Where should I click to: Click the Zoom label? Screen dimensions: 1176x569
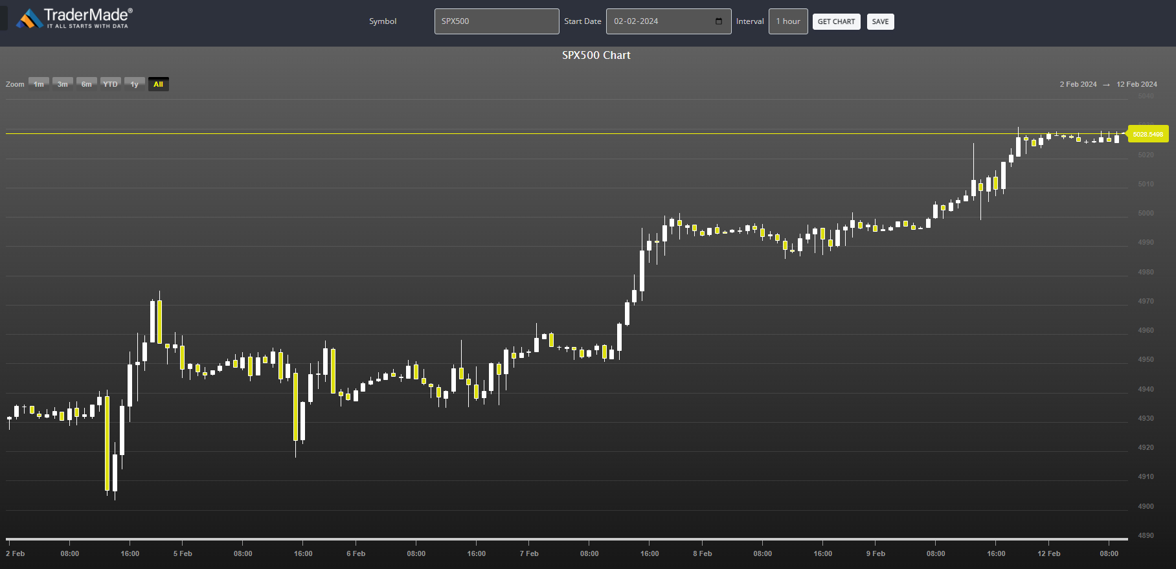click(x=15, y=84)
